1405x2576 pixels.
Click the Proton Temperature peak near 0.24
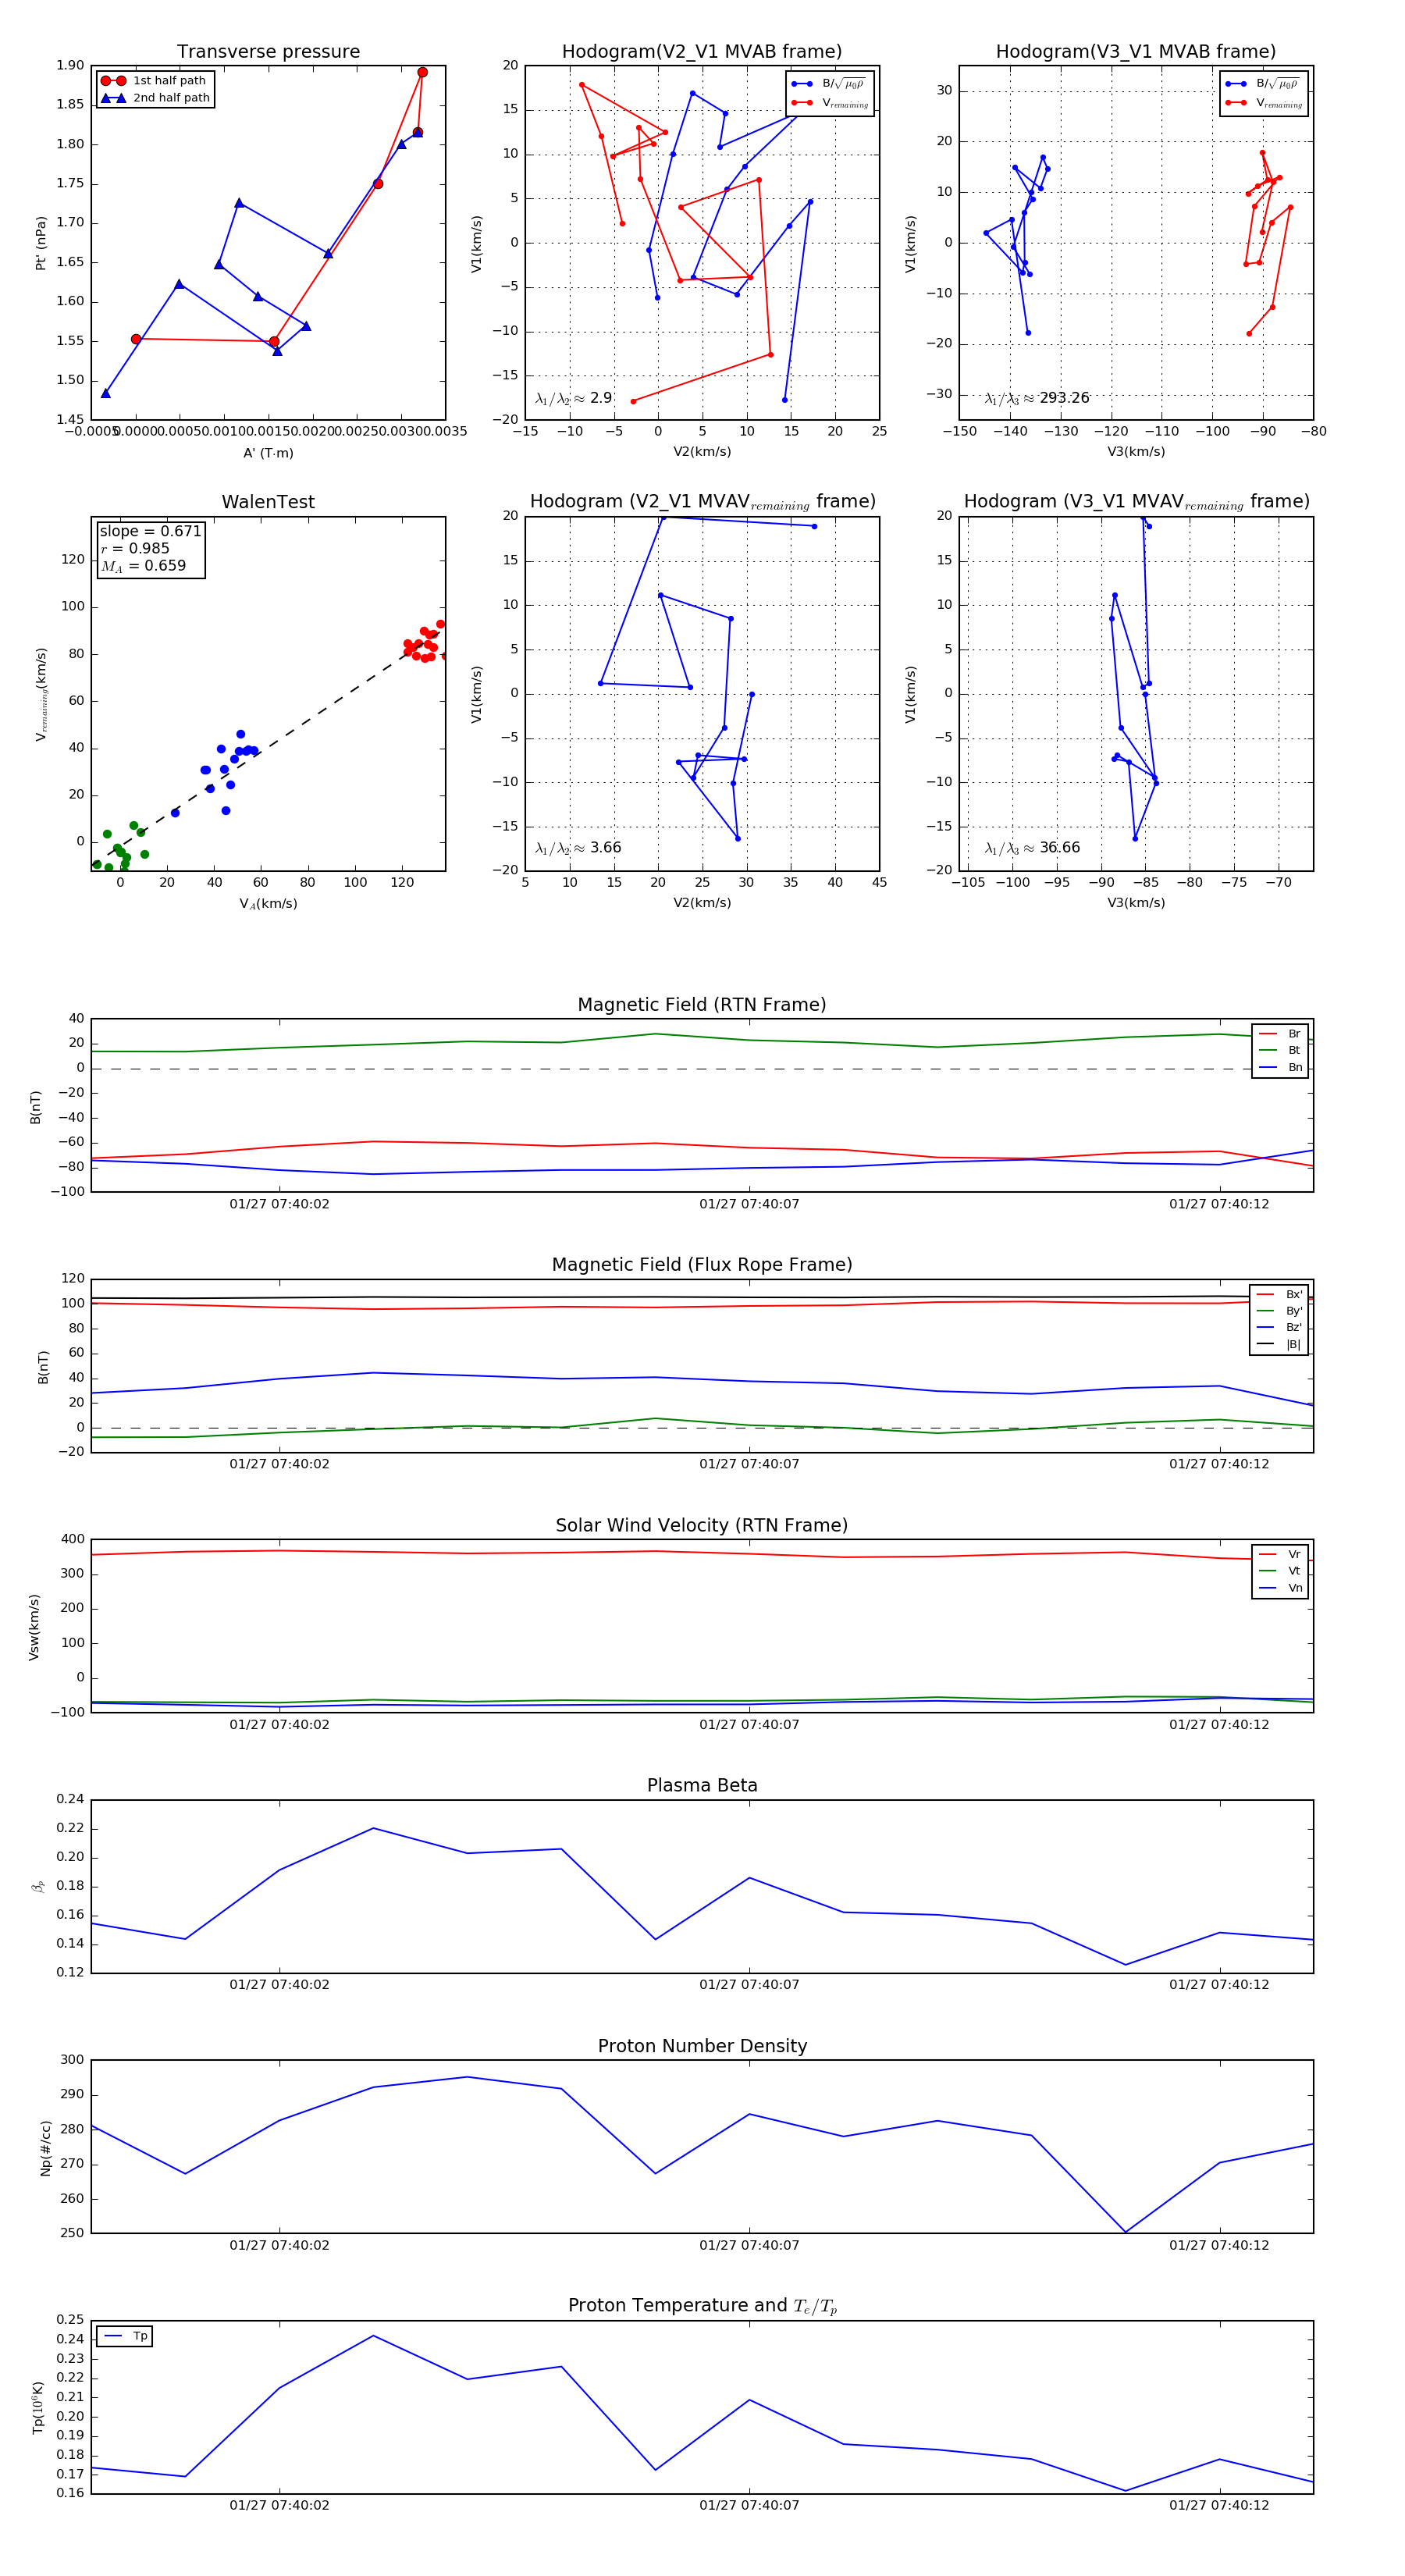[373, 2335]
